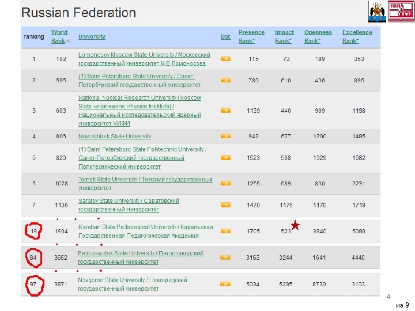Select presence rank 5034 for Novgorod
Viewport: 415px width, 311px height.
click(252, 285)
